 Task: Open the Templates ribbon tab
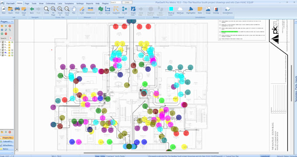[x=69, y=3]
